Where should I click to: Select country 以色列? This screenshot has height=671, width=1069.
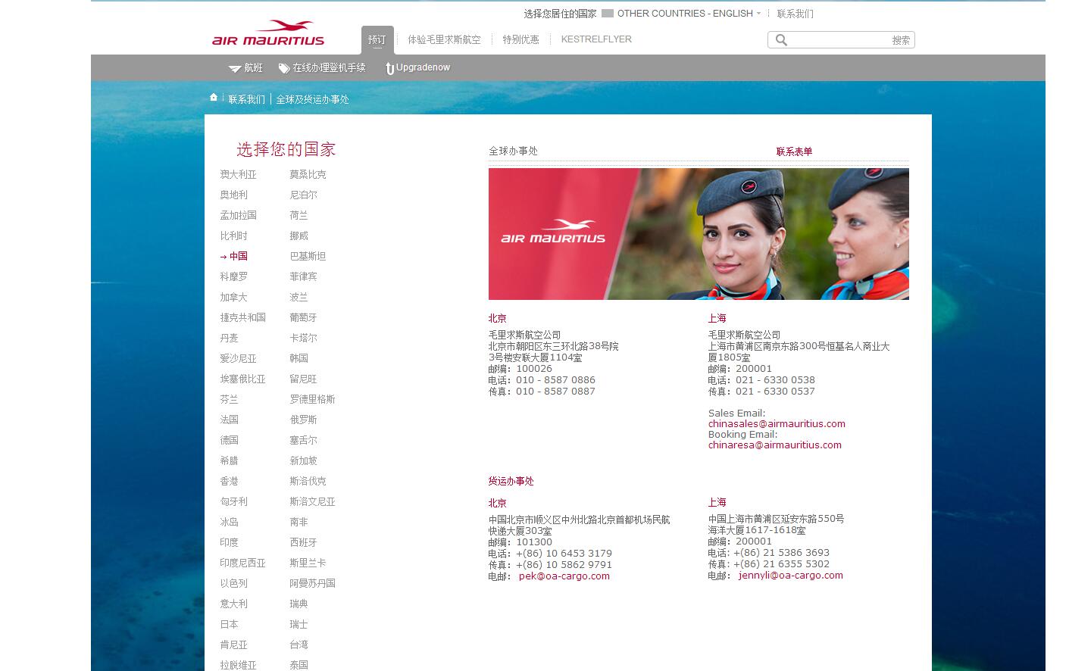tap(234, 583)
